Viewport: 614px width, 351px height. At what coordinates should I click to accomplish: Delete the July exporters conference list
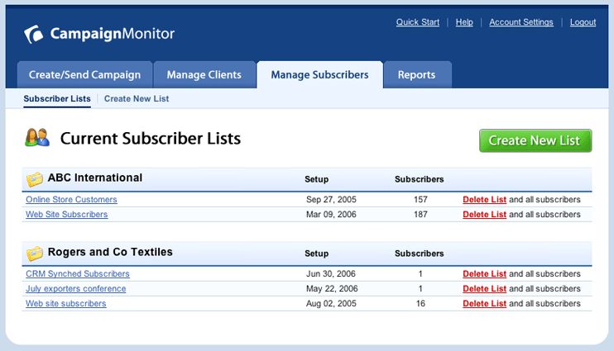click(484, 288)
